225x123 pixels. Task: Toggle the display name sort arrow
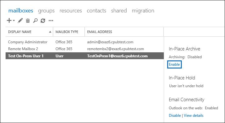[50, 32]
